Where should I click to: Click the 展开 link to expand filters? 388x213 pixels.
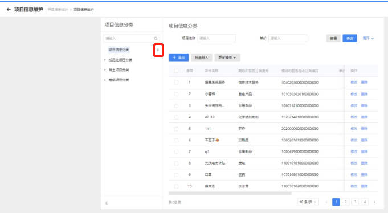[368, 38]
